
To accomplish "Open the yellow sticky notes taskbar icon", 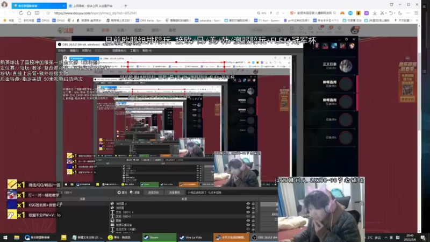I will pos(63,237).
